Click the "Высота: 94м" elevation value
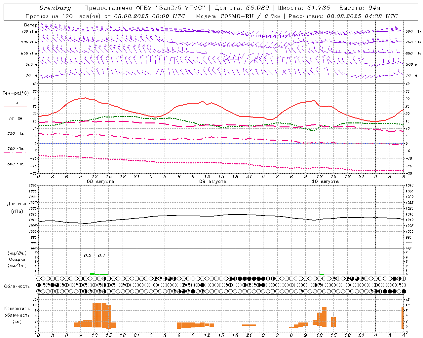This screenshot has width=423, height=338. tap(360, 8)
